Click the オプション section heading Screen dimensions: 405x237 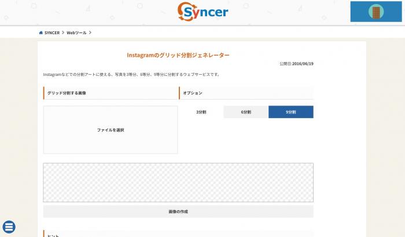(x=193, y=93)
